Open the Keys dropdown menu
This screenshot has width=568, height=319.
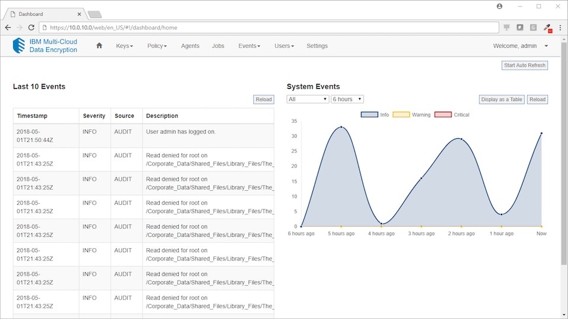coord(124,46)
